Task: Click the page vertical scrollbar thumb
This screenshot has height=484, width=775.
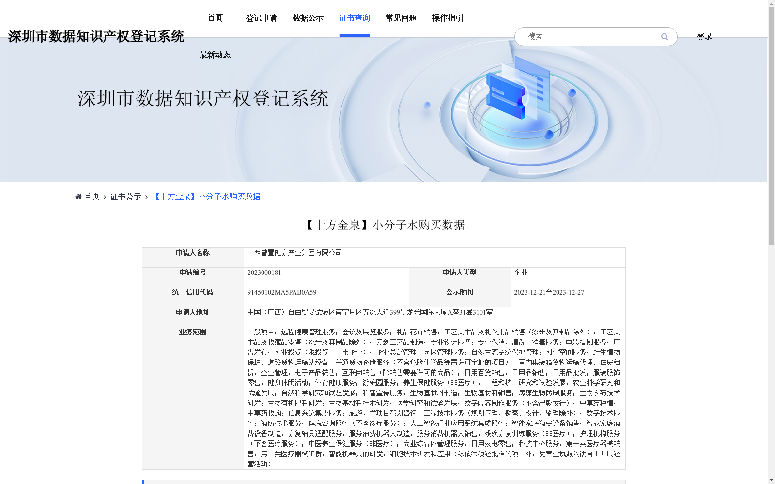Action: click(771, 126)
